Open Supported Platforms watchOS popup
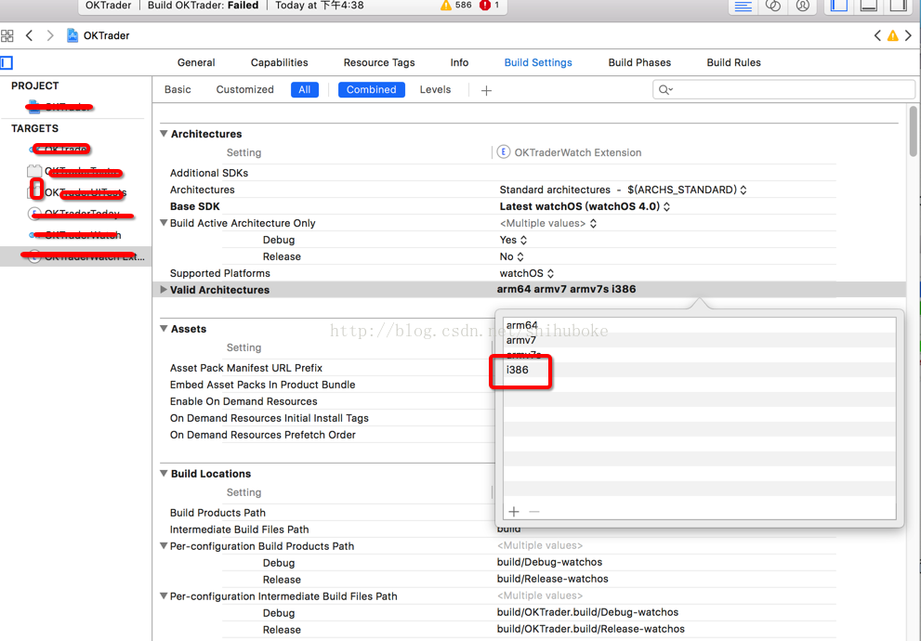 pyautogui.click(x=527, y=273)
